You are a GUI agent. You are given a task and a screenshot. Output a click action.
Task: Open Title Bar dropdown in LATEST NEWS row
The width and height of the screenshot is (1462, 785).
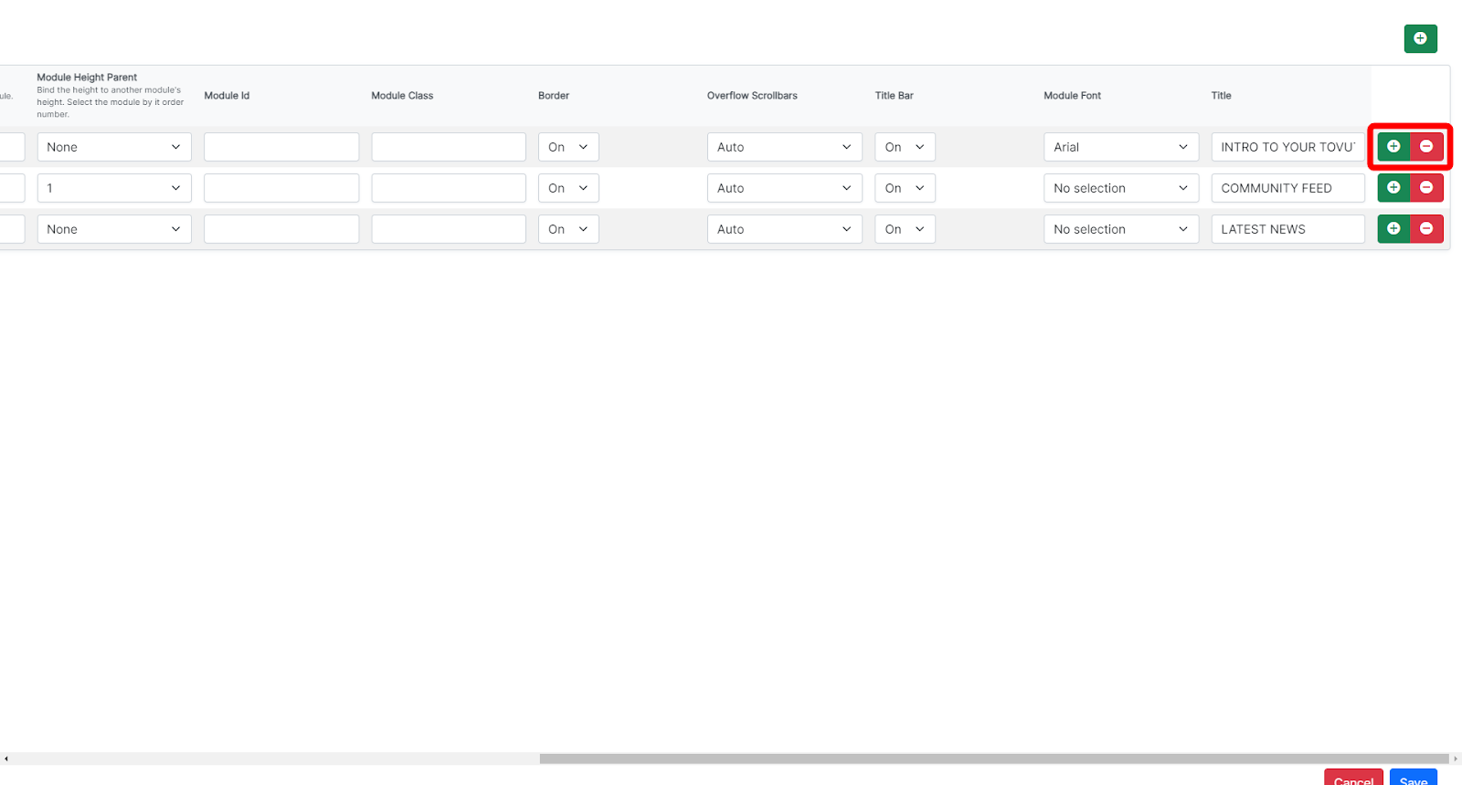(x=906, y=229)
